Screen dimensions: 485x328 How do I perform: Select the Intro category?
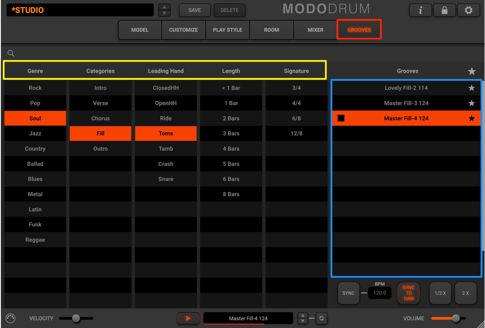[100, 88]
